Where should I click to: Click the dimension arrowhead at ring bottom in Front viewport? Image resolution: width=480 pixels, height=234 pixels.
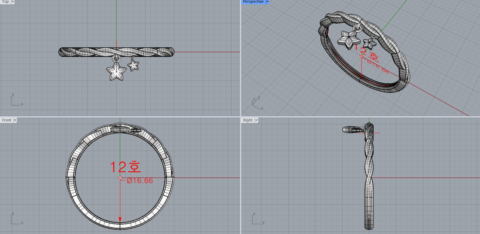pyautogui.click(x=120, y=219)
